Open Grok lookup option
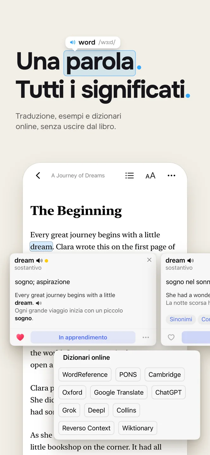 69,410
